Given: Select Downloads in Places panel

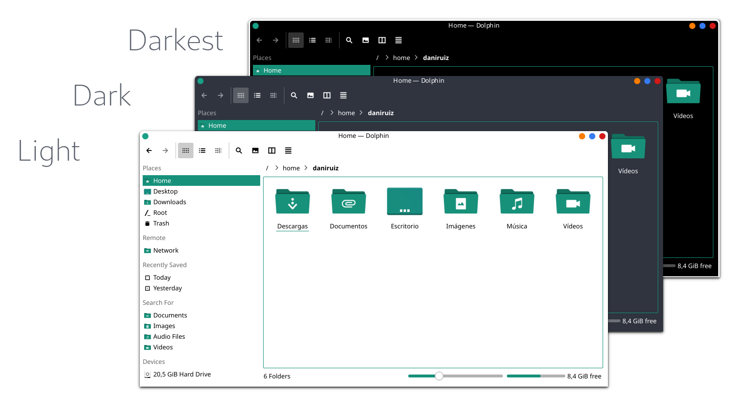Looking at the screenshot, I should [x=201, y=202].
